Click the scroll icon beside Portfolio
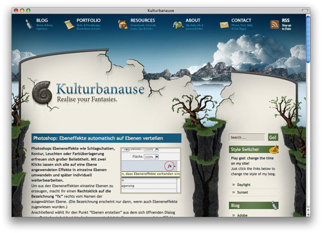Screen dimensions: 322x233 (x=69, y=25)
